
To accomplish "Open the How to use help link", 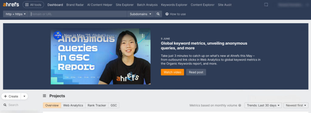I will click(176, 14).
